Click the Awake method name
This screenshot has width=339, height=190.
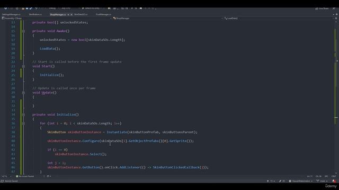coord(61,31)
